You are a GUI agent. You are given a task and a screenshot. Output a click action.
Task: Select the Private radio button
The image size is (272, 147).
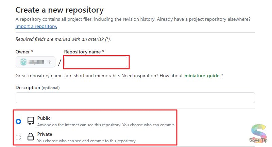[x=18, y=137]
